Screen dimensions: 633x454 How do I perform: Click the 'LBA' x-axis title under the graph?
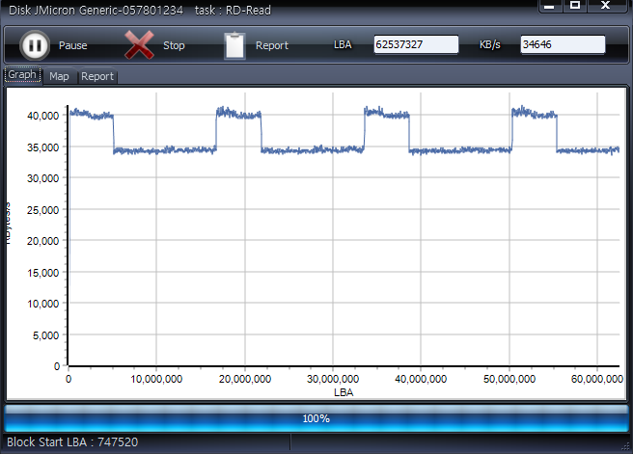tap(344, 392)
